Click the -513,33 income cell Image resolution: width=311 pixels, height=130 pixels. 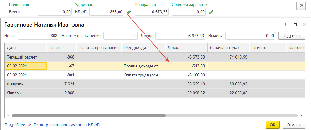(x=186, y=66)
